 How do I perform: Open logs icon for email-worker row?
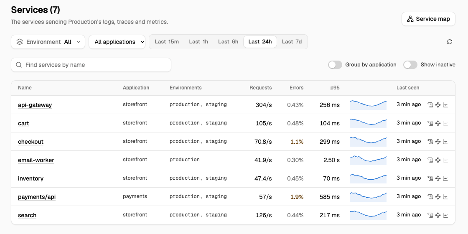click(x=430, y=160)
